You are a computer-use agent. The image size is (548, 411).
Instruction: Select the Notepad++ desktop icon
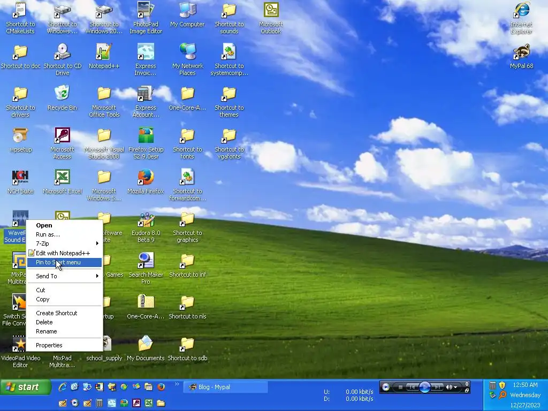click(x=104, y=56)
